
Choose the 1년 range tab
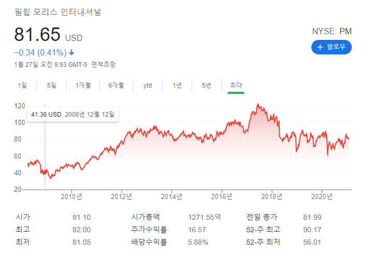tap(177, 85)
